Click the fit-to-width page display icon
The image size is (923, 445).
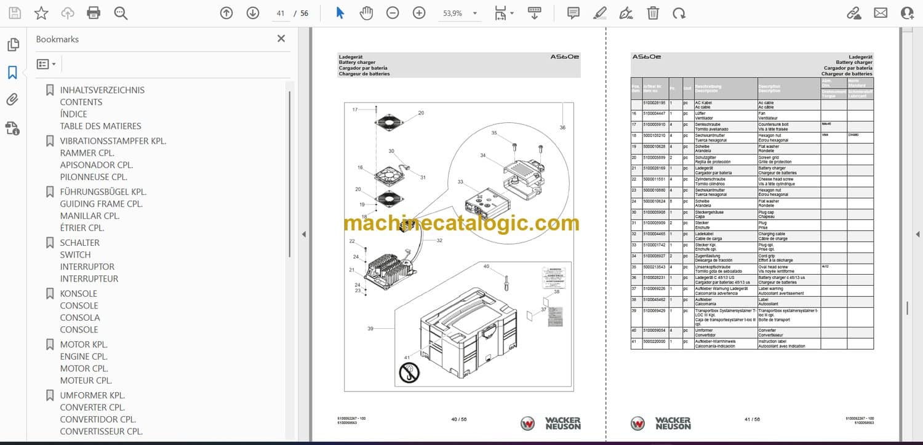pyautogui.click(x=500, y=13)
